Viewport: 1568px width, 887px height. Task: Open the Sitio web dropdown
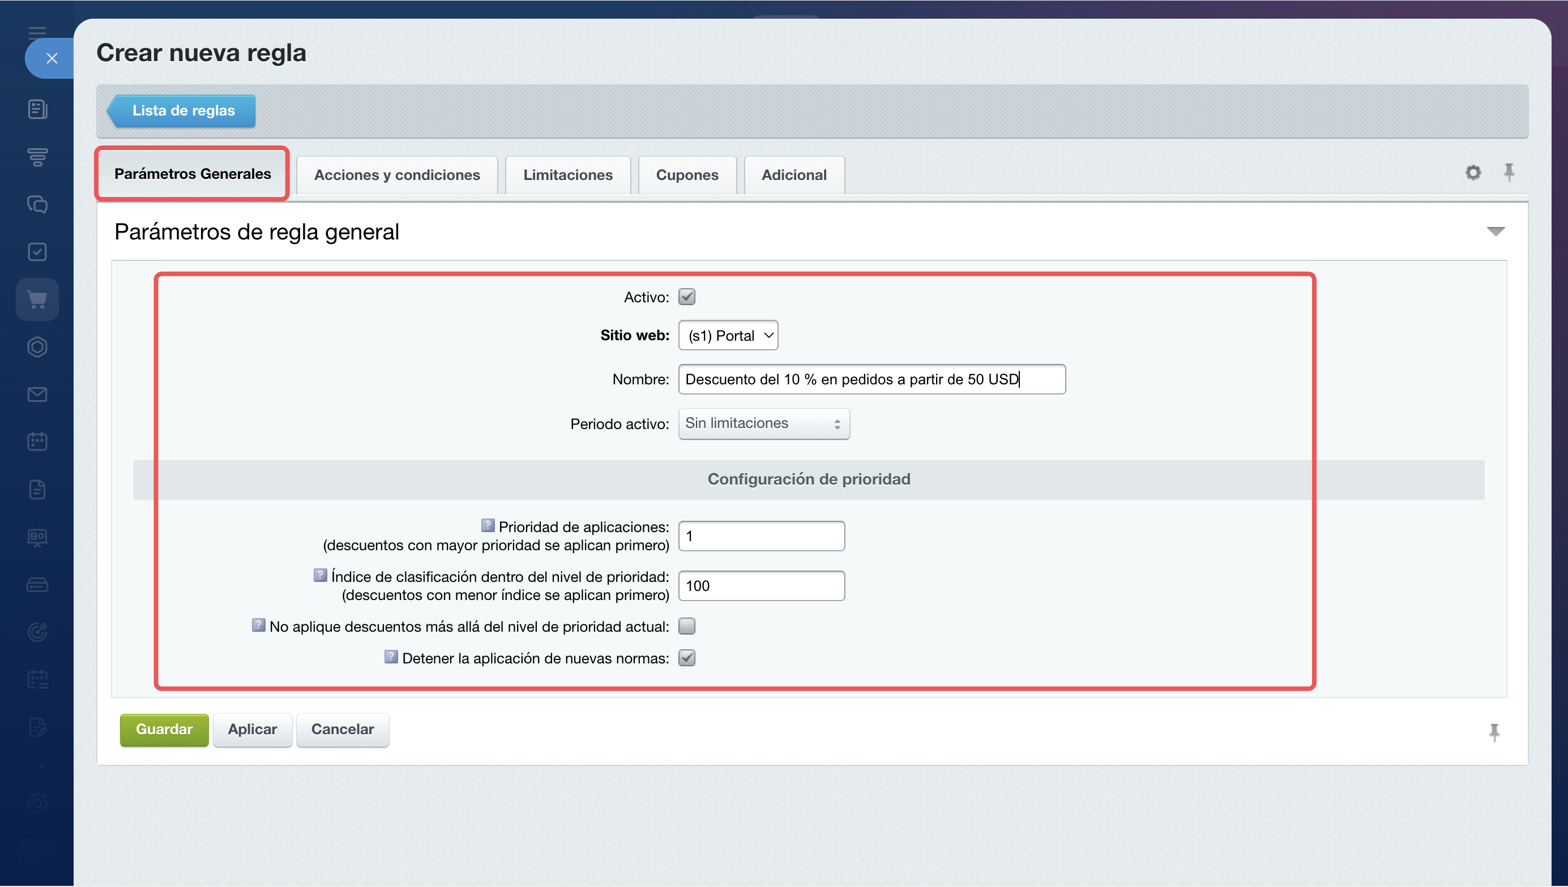[728, 336]
